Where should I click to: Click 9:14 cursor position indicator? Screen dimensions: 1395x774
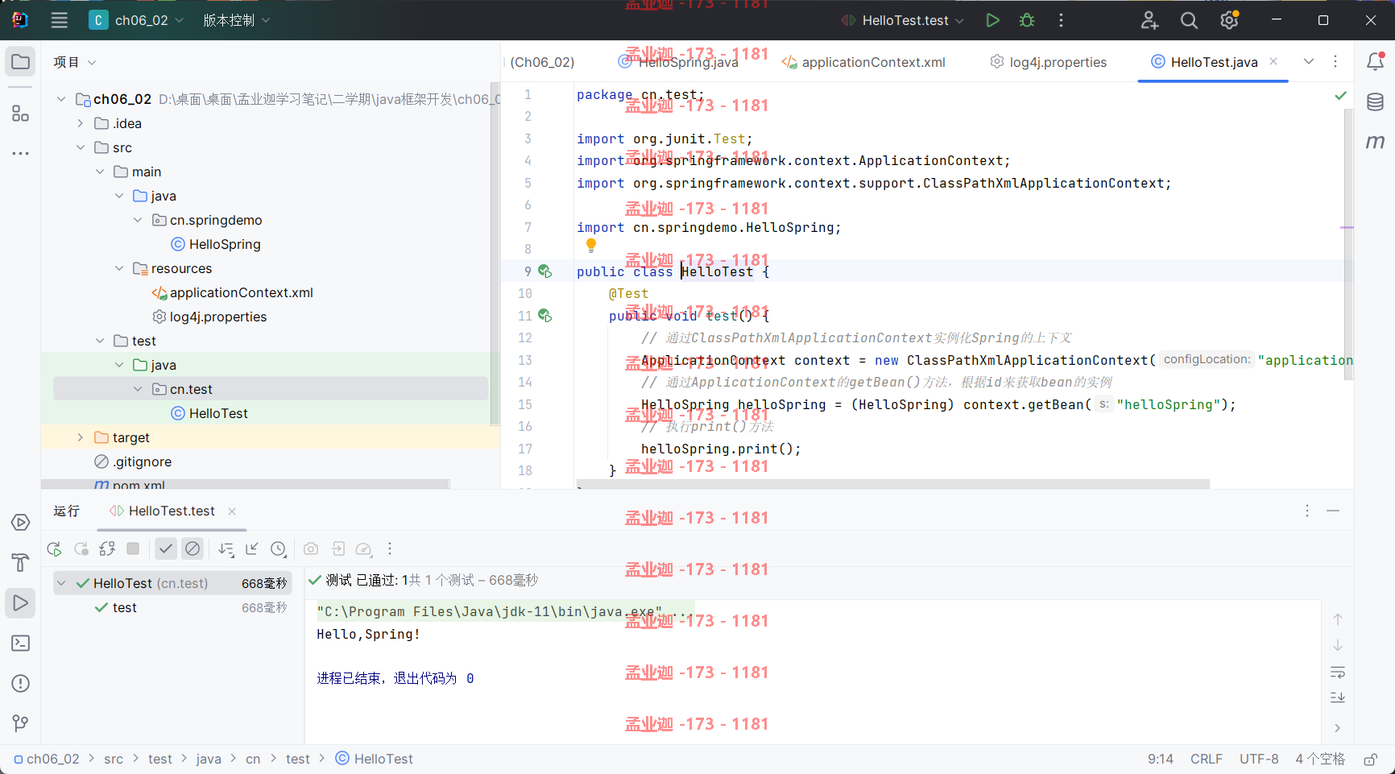(1160, 759)
